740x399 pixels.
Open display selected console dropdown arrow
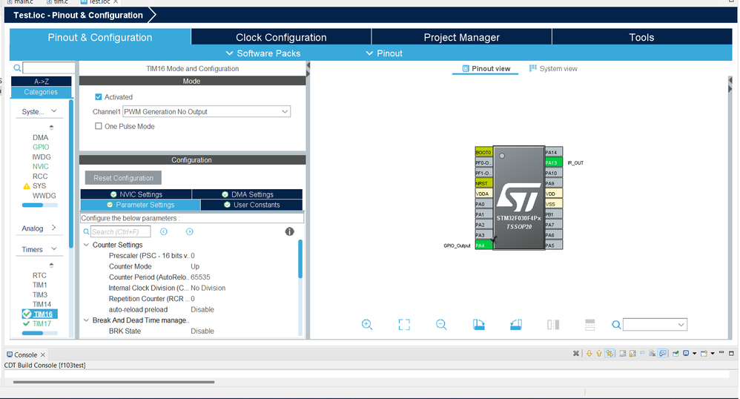pos(694,353)
